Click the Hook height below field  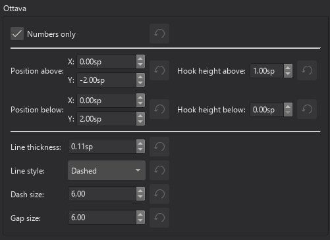[267, 110]
